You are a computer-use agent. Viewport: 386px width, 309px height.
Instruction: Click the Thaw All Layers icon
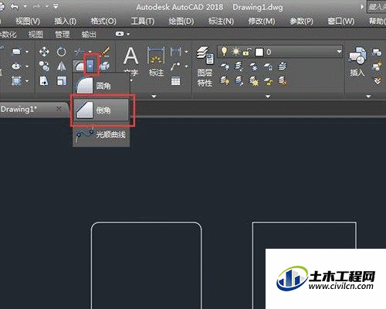tap(253, 81)
